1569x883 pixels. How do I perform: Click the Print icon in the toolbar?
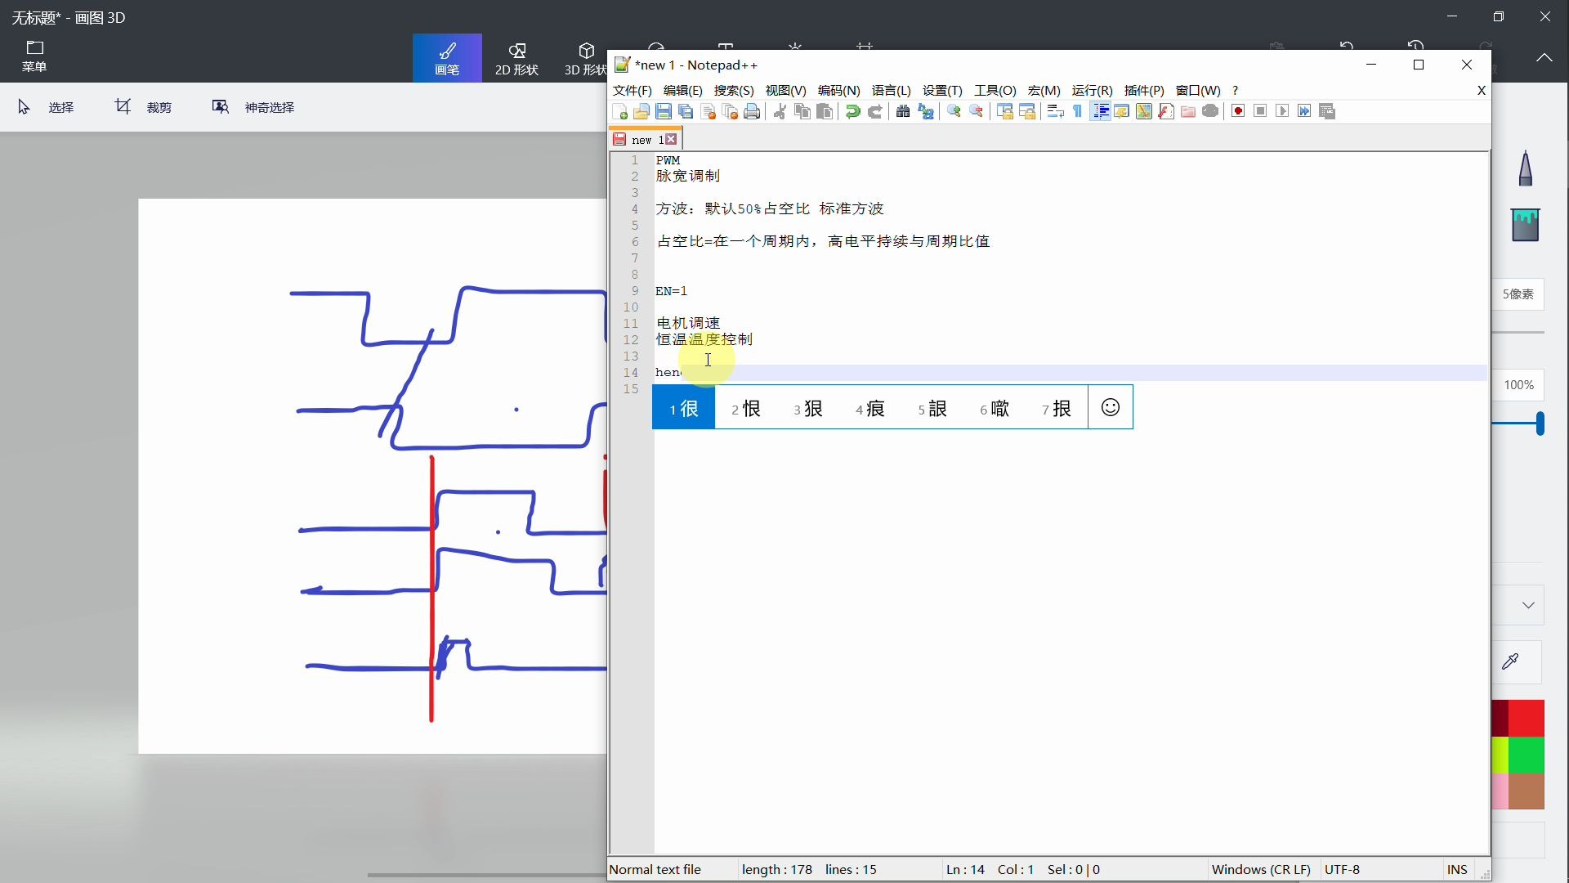pos(752,112)
